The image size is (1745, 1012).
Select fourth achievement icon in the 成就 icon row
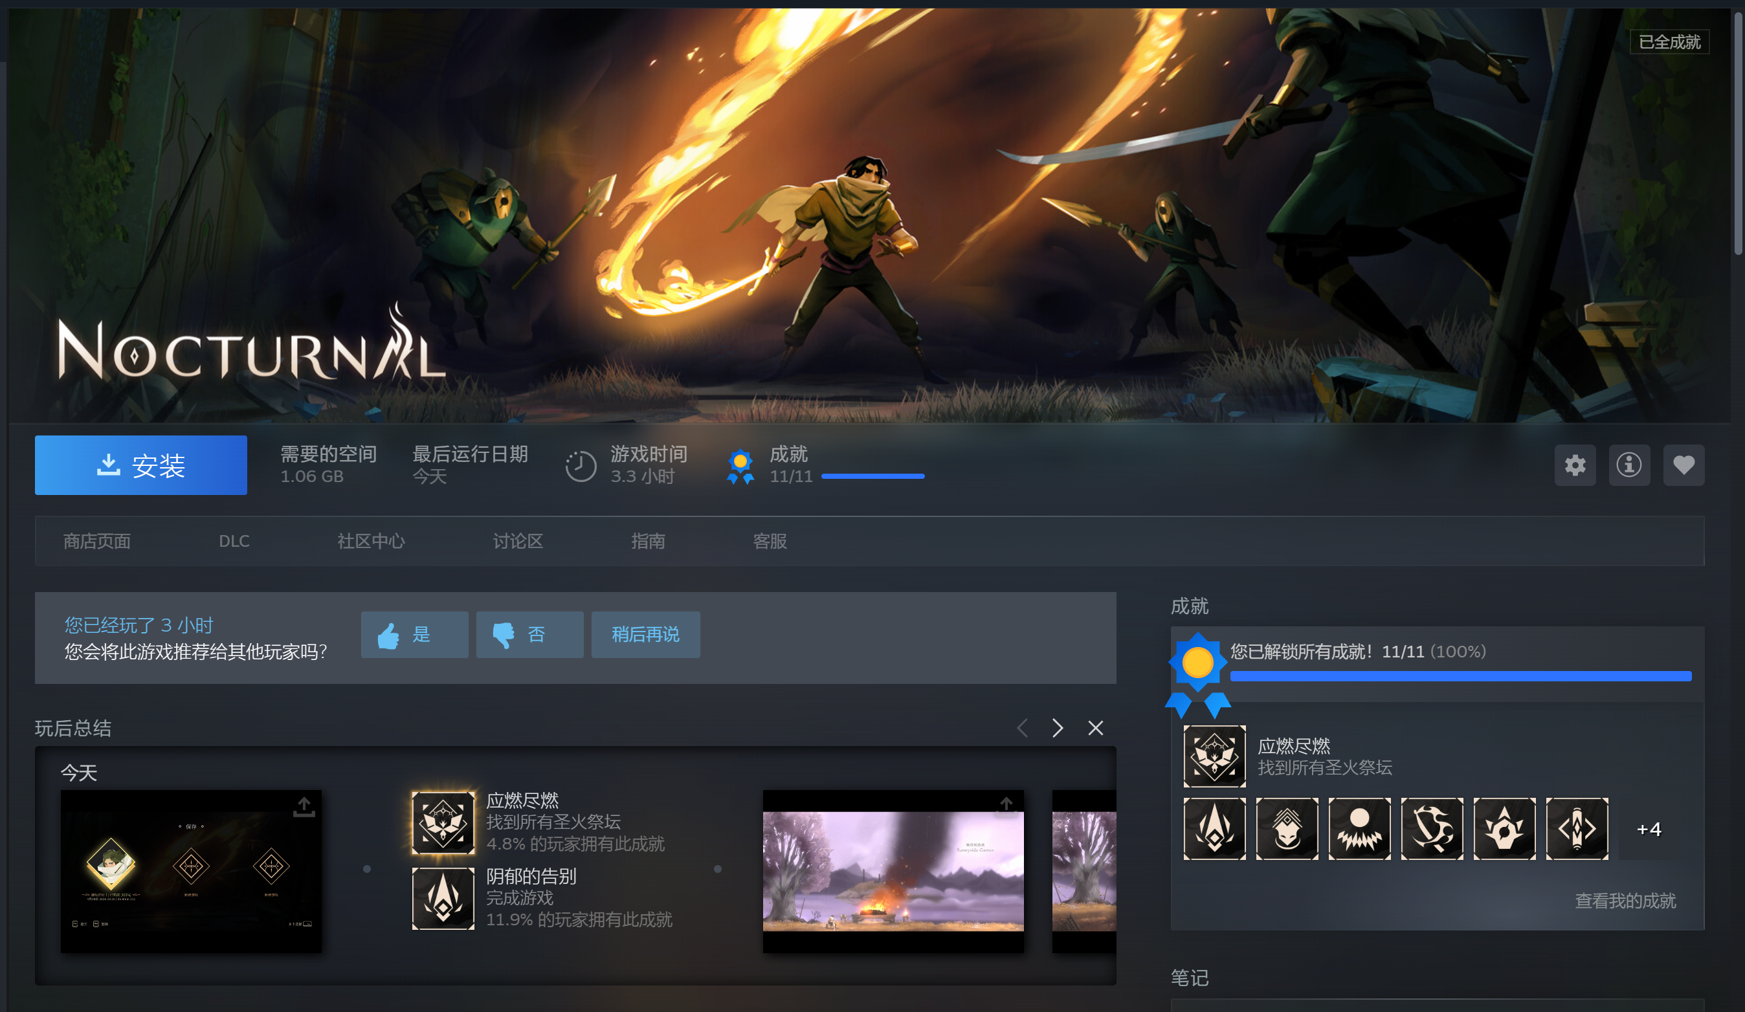click(1433, 830)
